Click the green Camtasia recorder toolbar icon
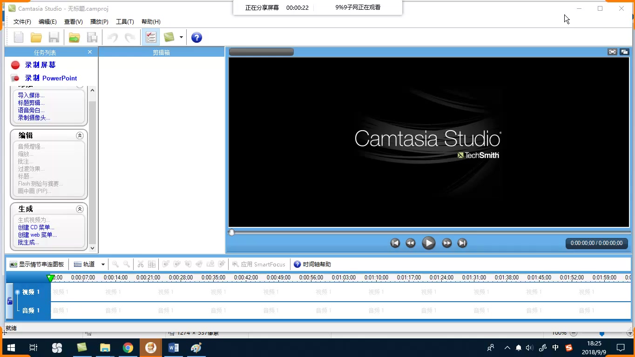635x357 pixels. [x=169, y=37]
